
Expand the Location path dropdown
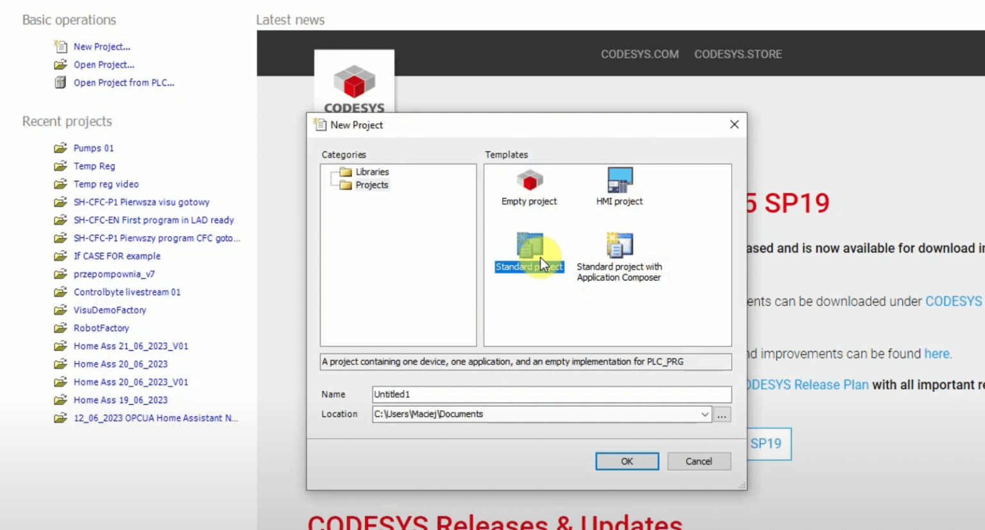[x=705, y=415]
